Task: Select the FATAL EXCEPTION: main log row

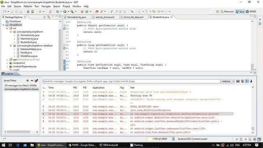Action: [138, 107]
